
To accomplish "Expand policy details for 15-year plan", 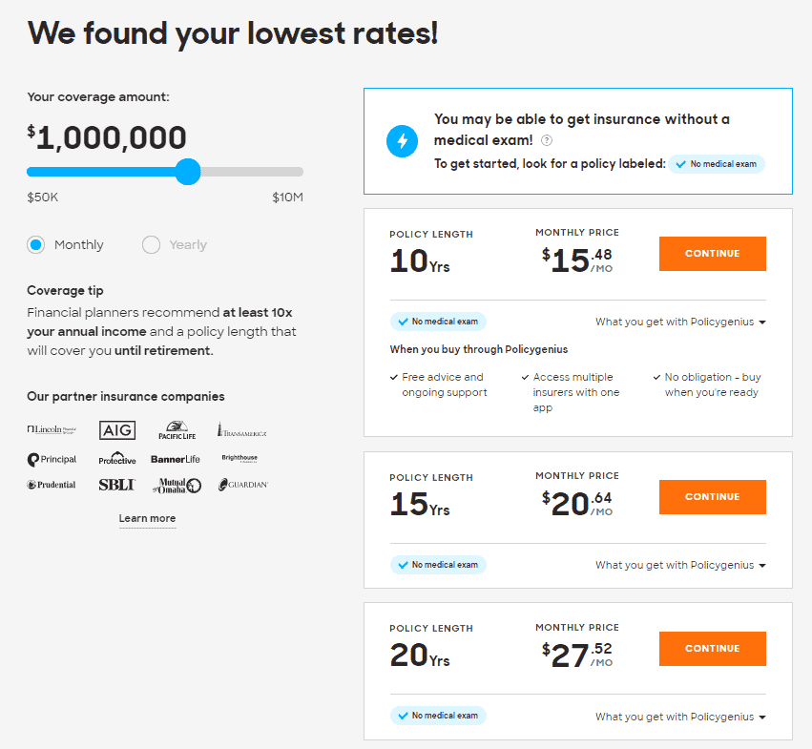I will [x=680, y=565].
